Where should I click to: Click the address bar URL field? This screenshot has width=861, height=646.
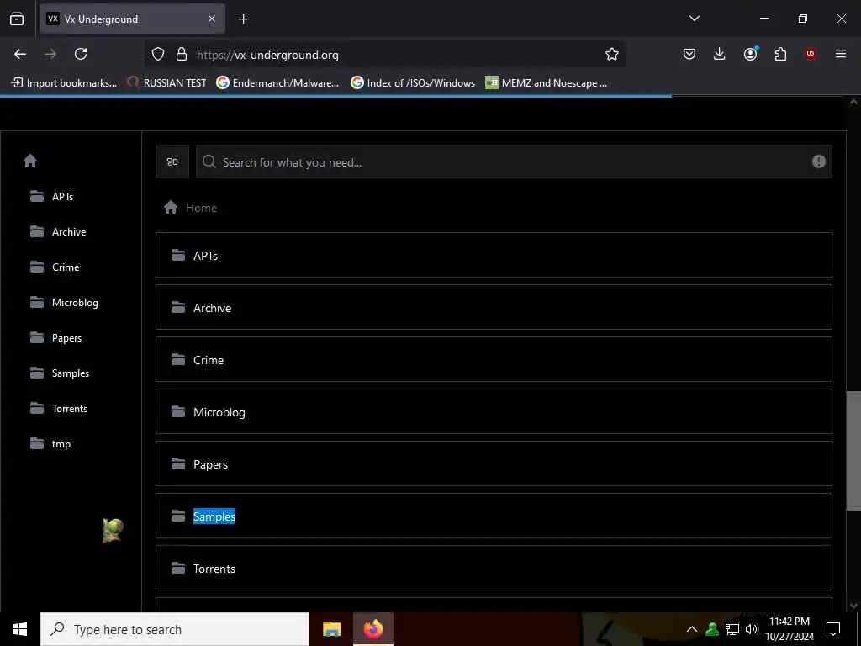pos(384,55)
